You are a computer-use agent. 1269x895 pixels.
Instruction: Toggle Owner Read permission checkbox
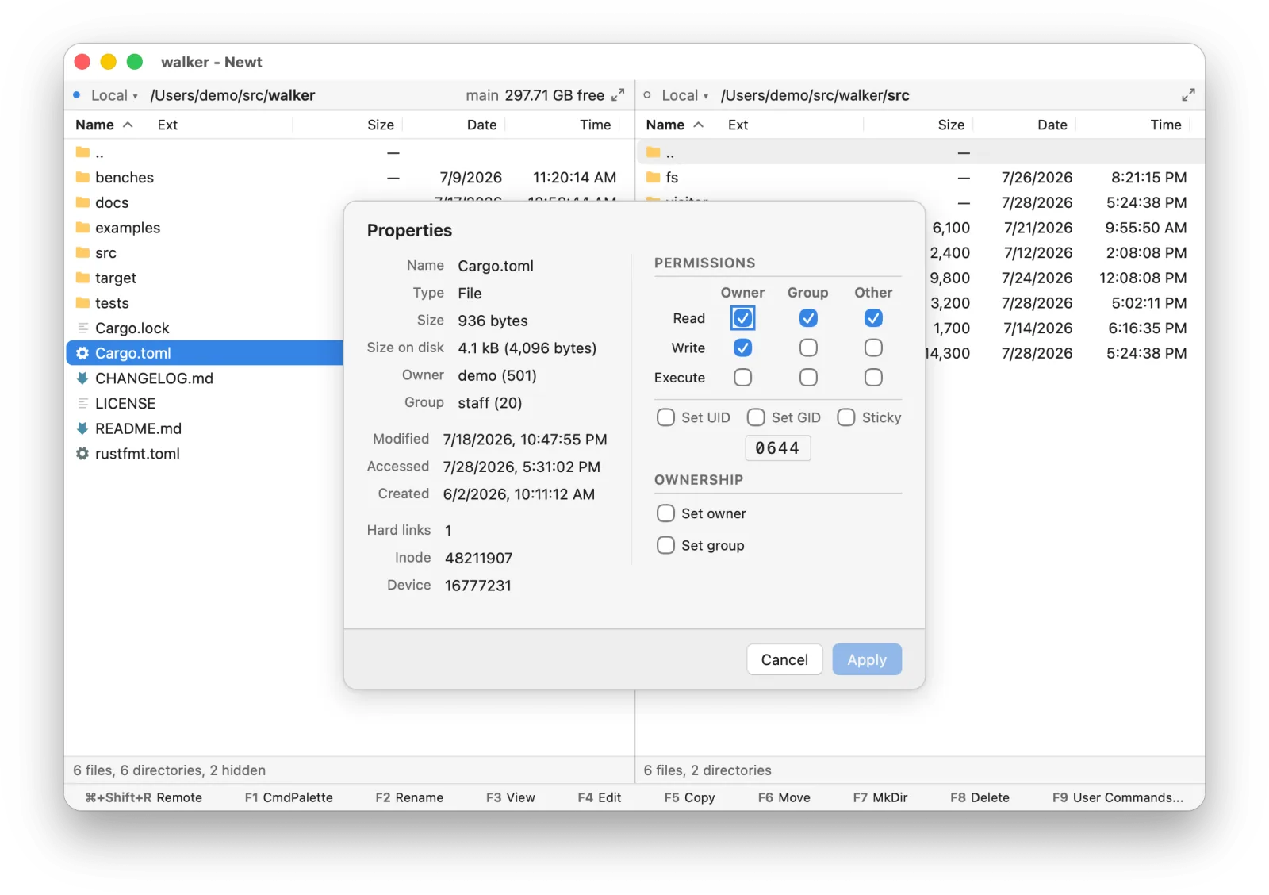point(743,318)
